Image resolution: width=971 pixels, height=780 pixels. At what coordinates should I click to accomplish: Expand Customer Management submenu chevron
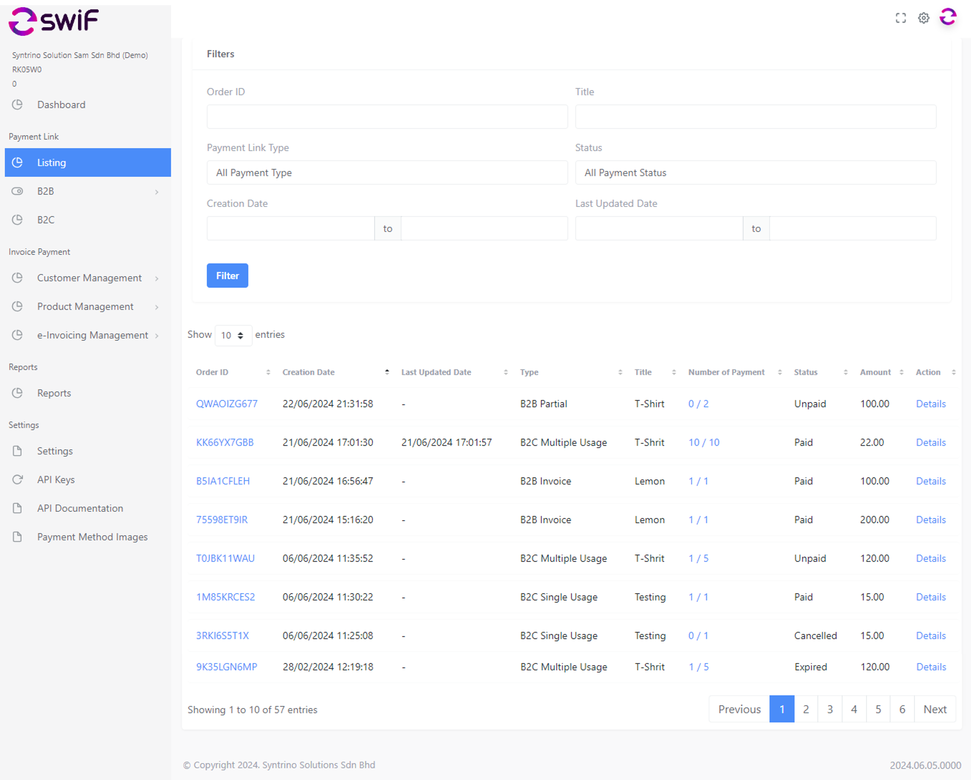click(x=157, y=279)
